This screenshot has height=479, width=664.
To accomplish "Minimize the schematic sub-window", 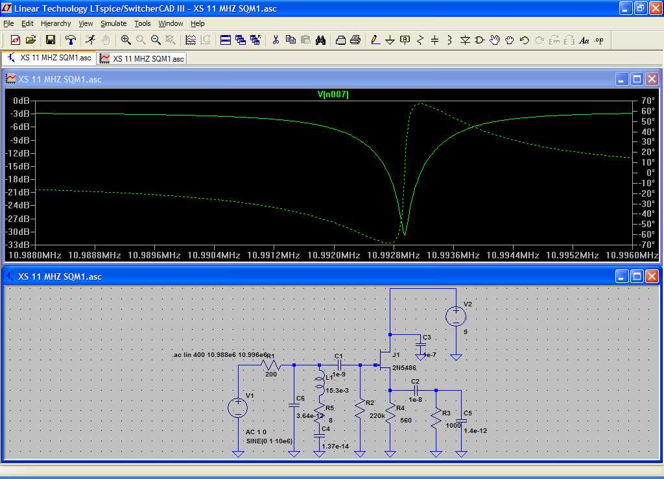I will 621,276.
